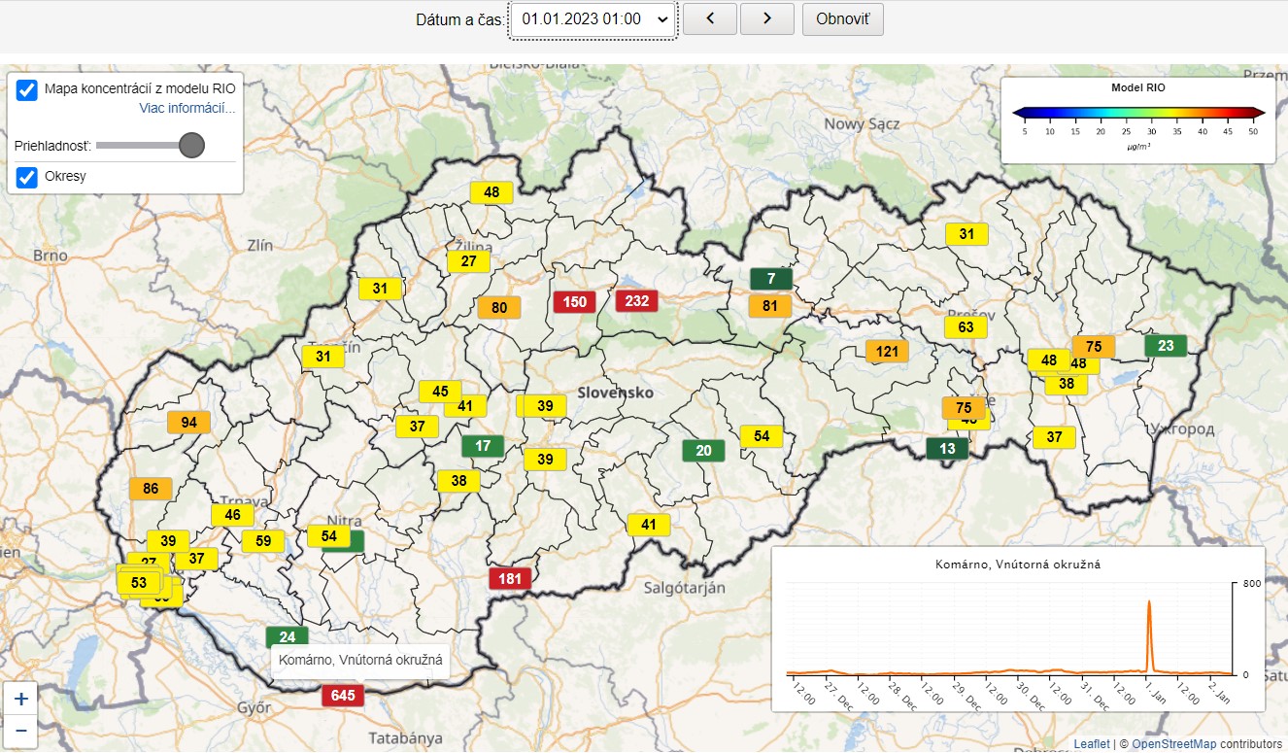The width and height of the screenshot is (1288, 753).
Task: Click the zoom in plus button
Action: tap(20, 698)
